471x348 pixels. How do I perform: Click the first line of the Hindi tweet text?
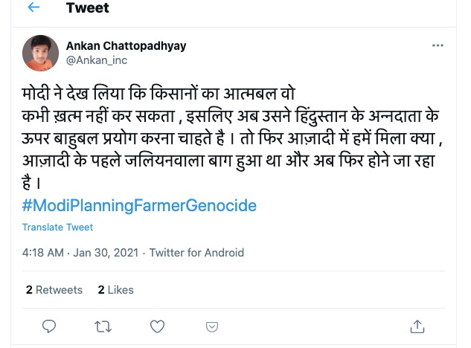[x=158, y=96]
